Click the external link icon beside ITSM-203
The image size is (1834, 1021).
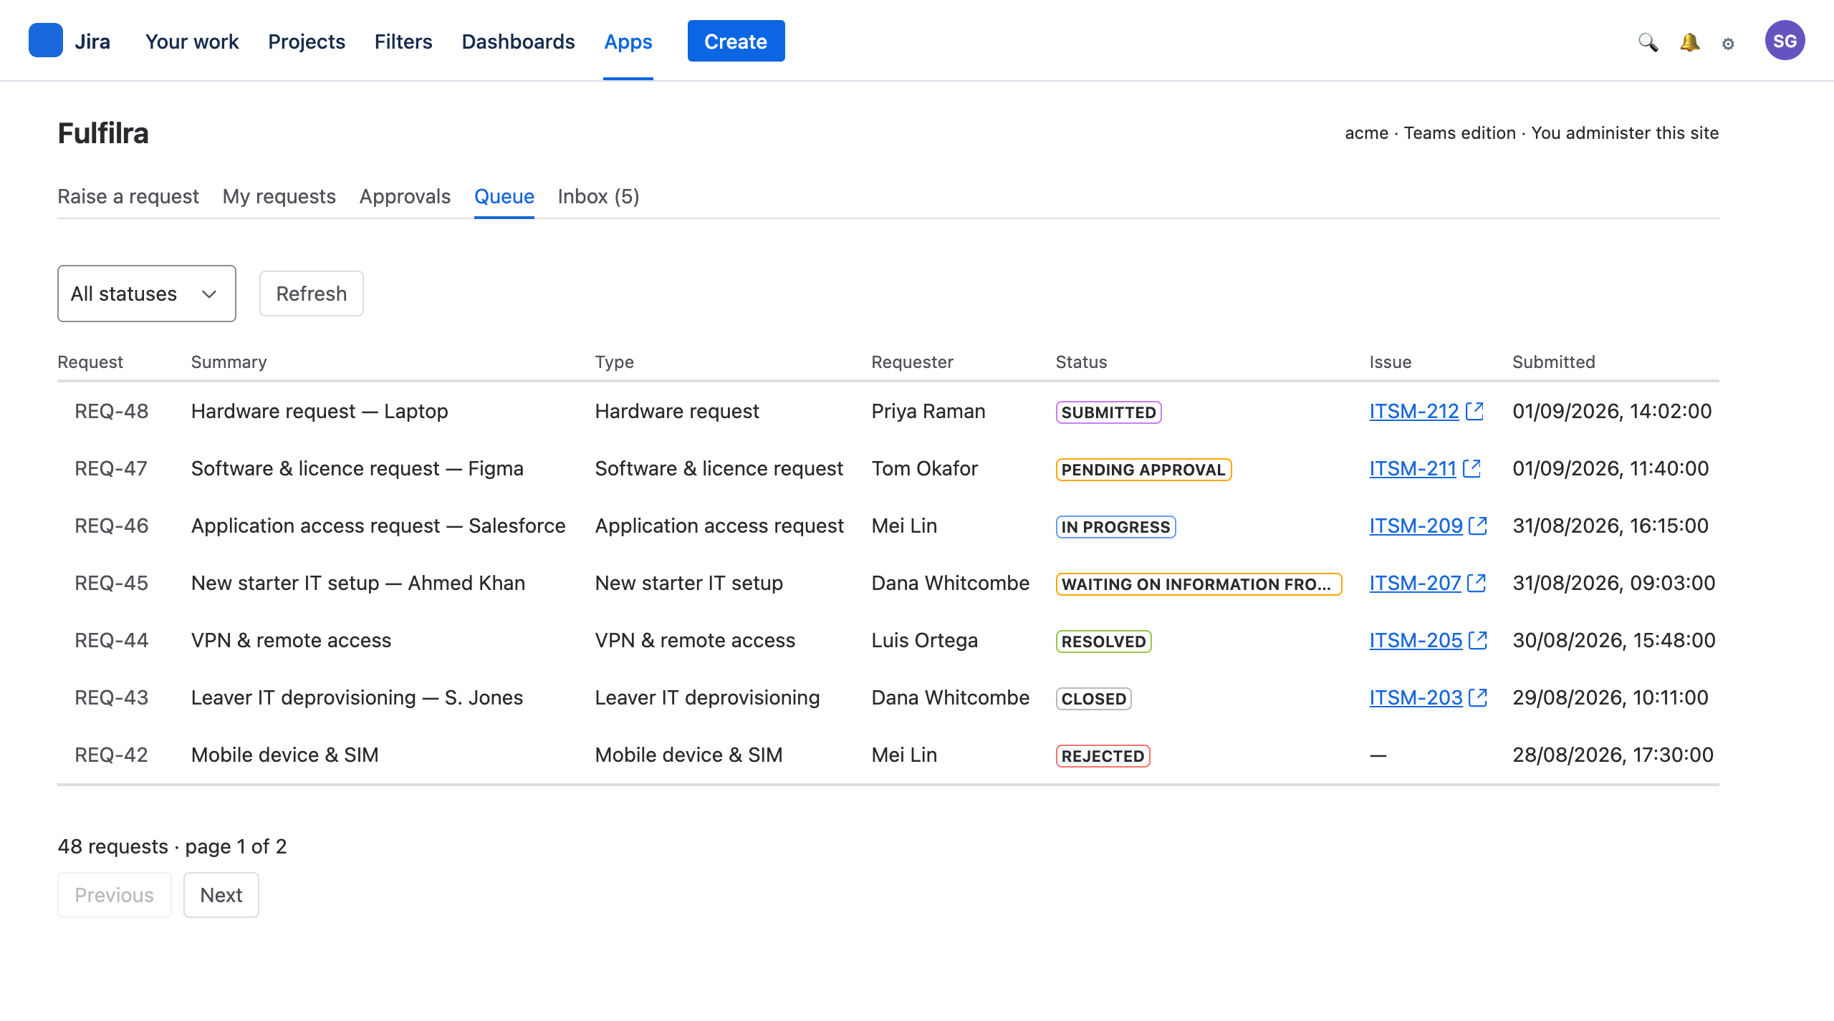pyautogui.click(x=1478, y=697)
